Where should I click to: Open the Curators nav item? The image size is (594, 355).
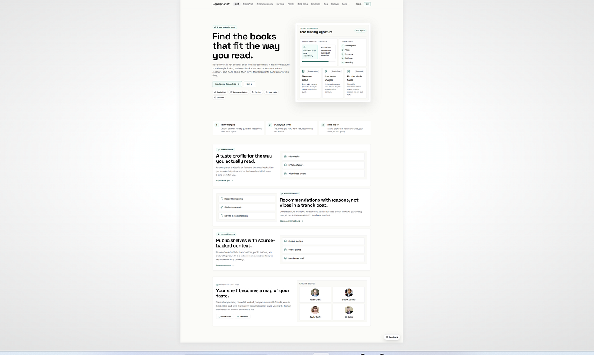coord(280,4)
